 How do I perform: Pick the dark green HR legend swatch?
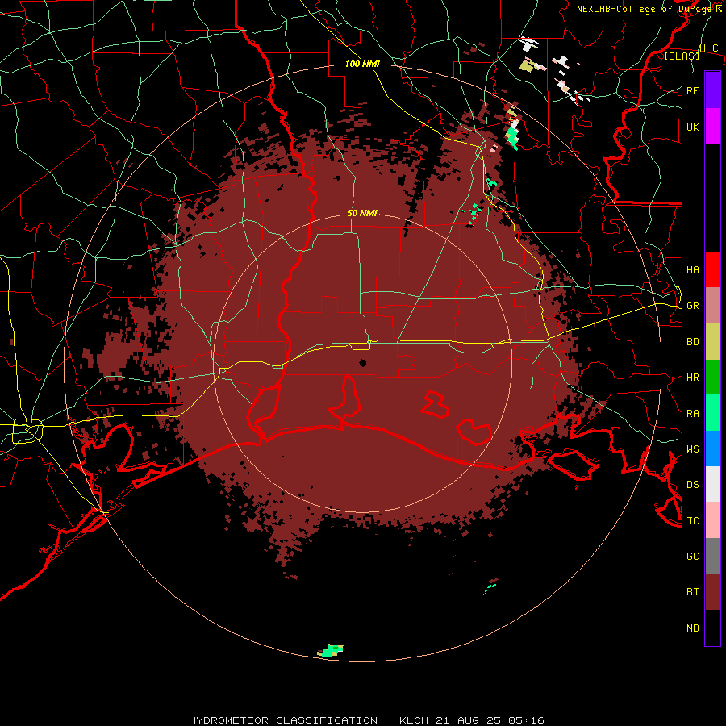coord(712,377)
